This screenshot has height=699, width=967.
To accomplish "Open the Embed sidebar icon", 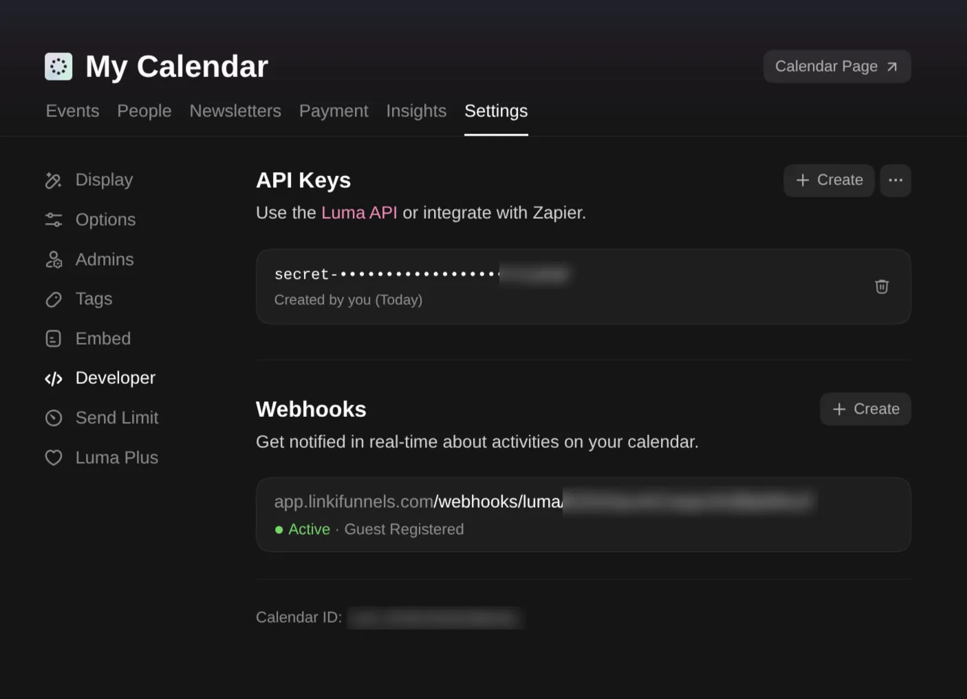I will 54,338.
